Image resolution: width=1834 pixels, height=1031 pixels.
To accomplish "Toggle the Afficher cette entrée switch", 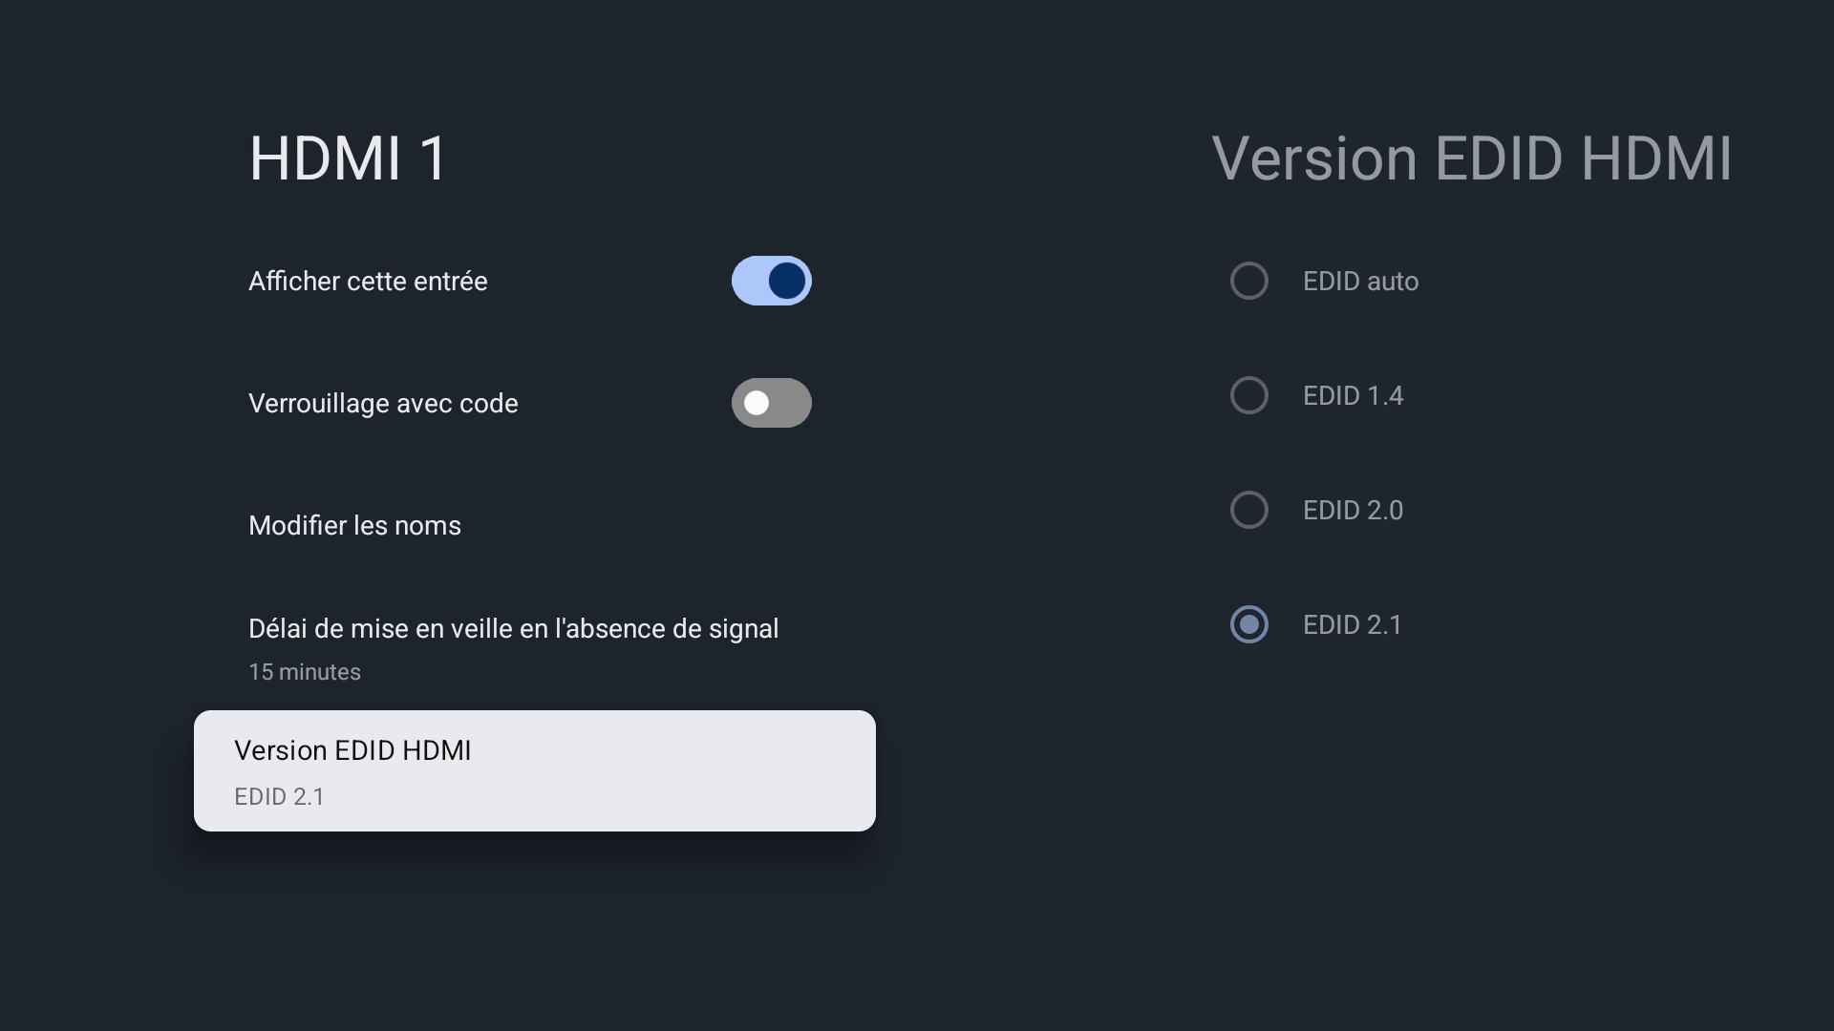I will [771, 281].
